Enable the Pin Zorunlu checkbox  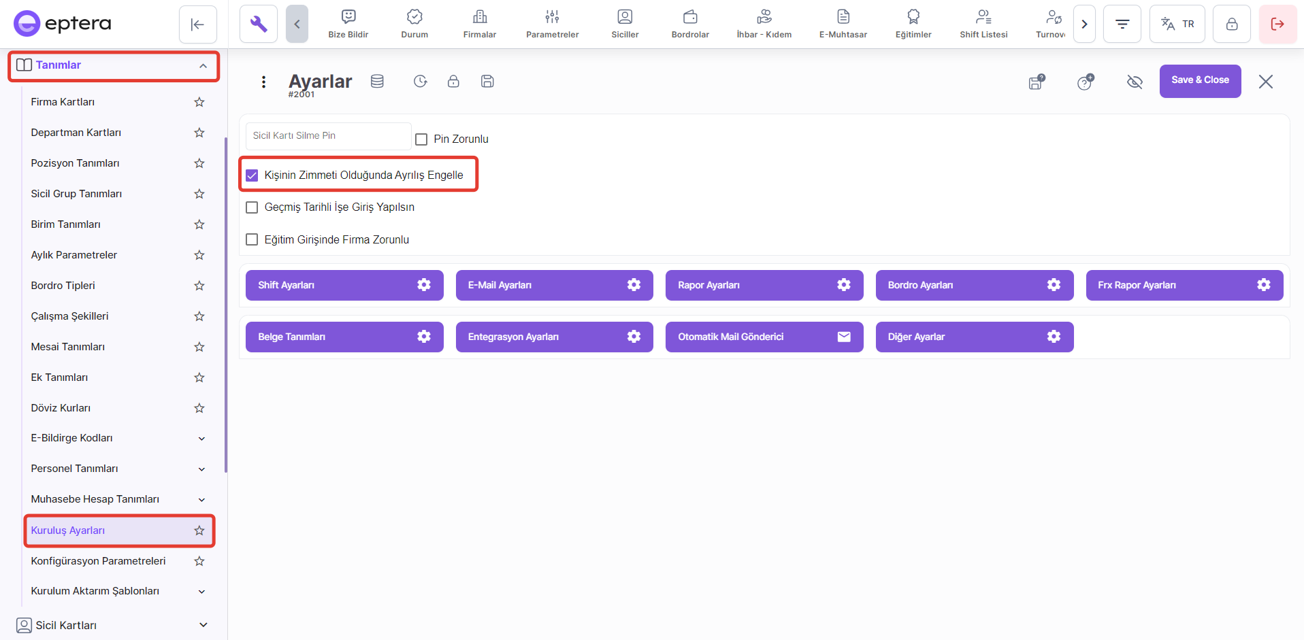click(x=421, y=139)
